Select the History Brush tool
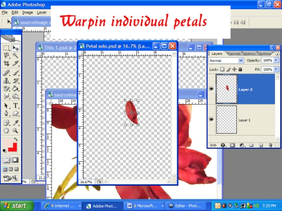The height and width of the screenshot is (211, 282). click(16, 81)
